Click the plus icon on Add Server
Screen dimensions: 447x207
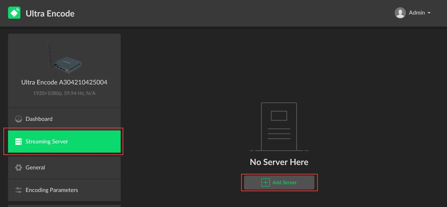click(x=265, y=182)
